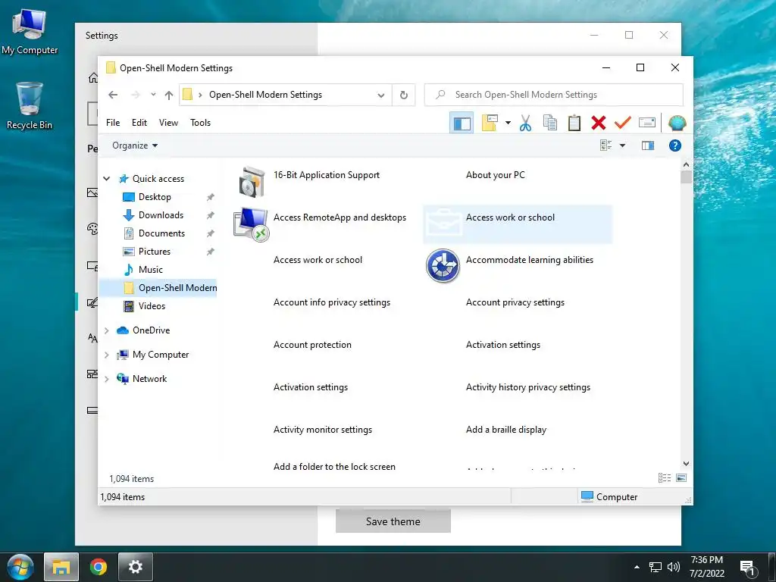Click the blue Help question mark icon

[x=675, y=145]
